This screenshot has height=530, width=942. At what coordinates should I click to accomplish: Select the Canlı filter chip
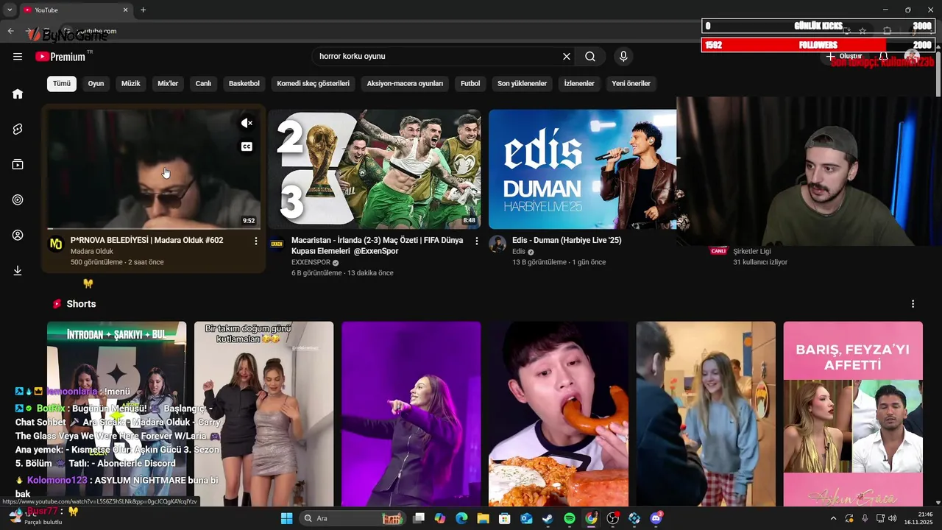click(203, 83)
